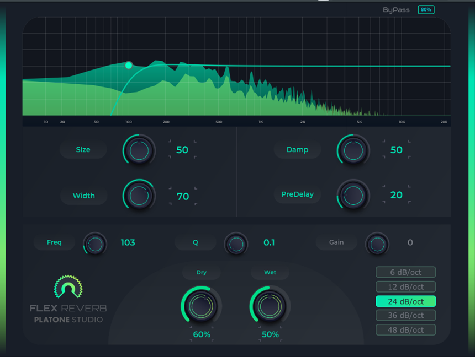The height and width of the screenshot is (357, 475).
Task: Click the Freq knob
Action: [x=95, y=244]
